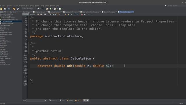The width and height of the screenshot is (186, 105).
Task: Click the Redo arrow icon
Action: click(x=18, y=9)
